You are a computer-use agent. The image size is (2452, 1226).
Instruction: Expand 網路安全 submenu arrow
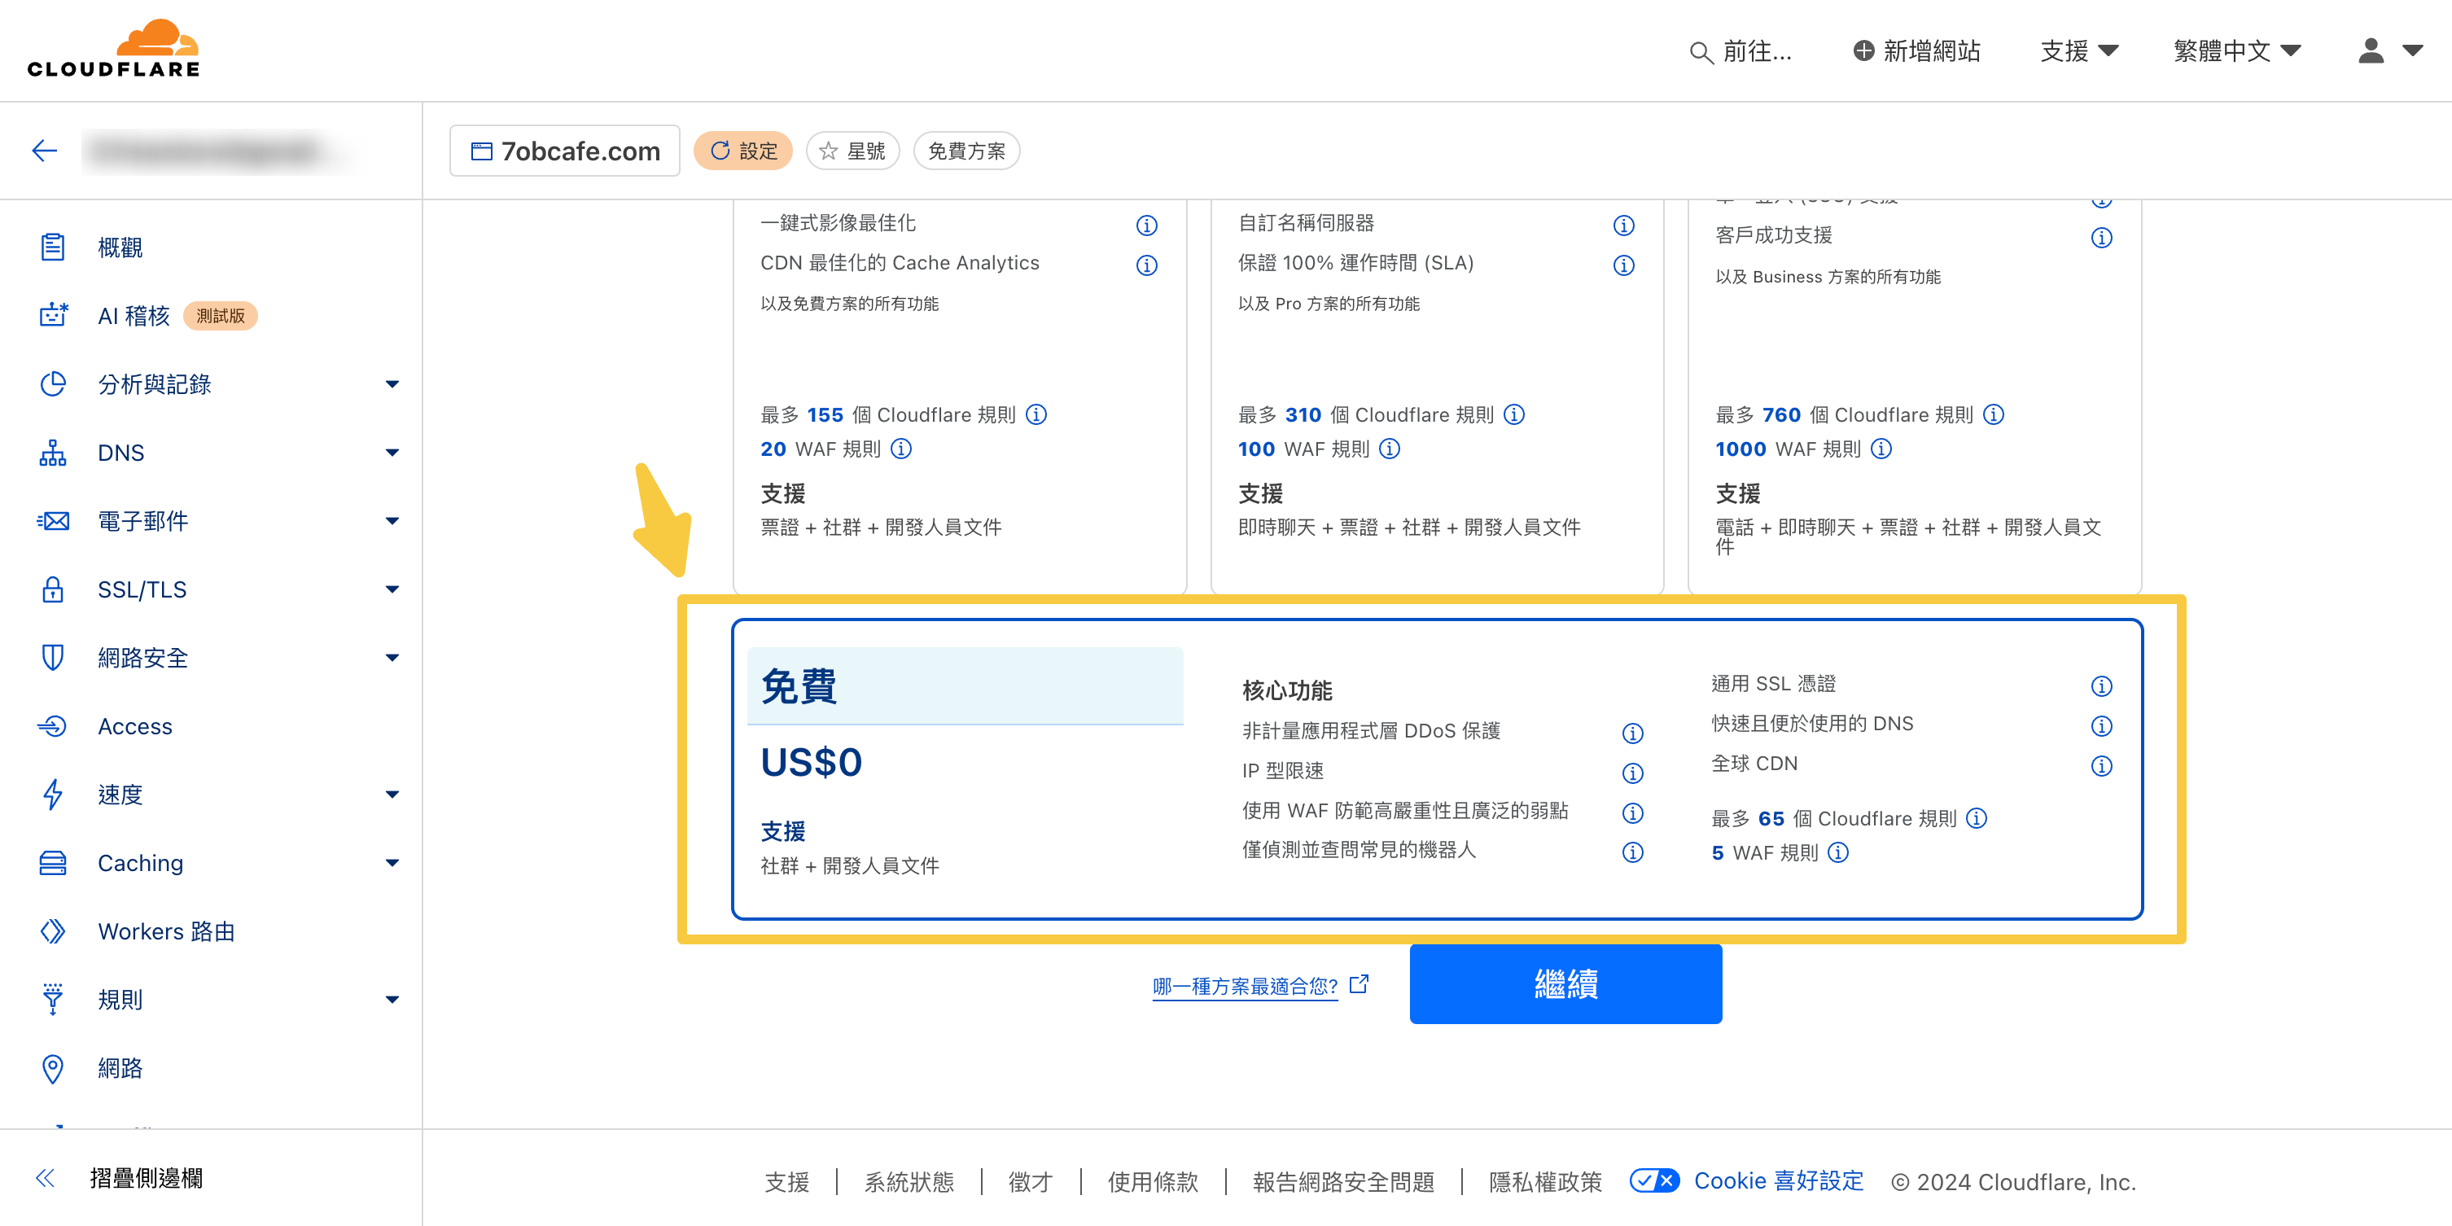(x=392, y=658)
